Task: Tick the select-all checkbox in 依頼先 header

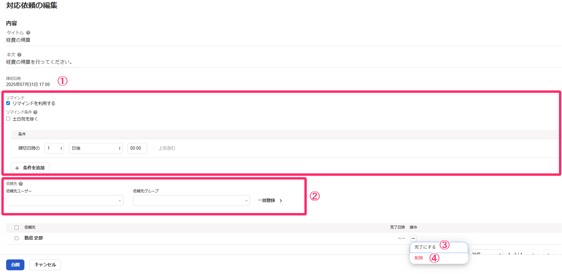Action: click(x=16, y=228)
